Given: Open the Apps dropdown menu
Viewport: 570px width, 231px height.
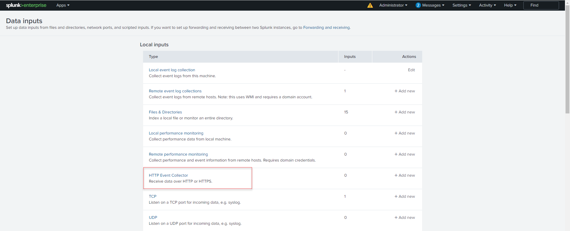Looking at the screenshot, I should point(63,5).
